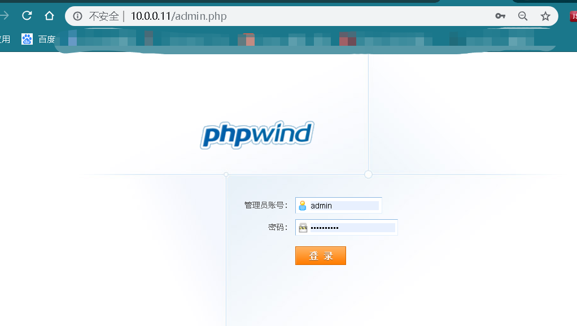Click the 密码 label

[277, 227]
